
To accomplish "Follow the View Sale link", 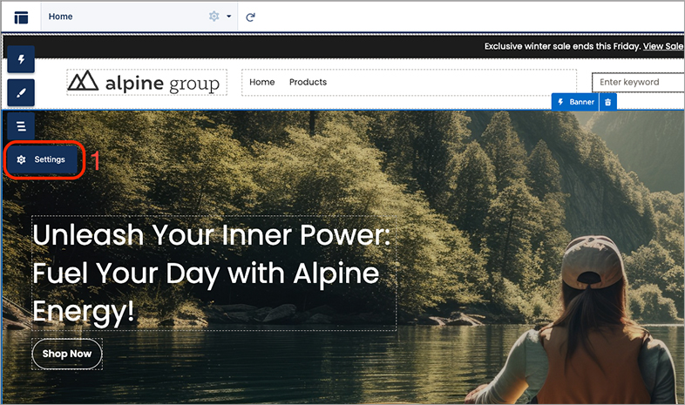I will click(662, 46).
